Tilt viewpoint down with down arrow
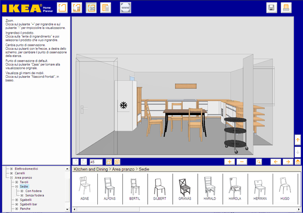 point(298,152)
